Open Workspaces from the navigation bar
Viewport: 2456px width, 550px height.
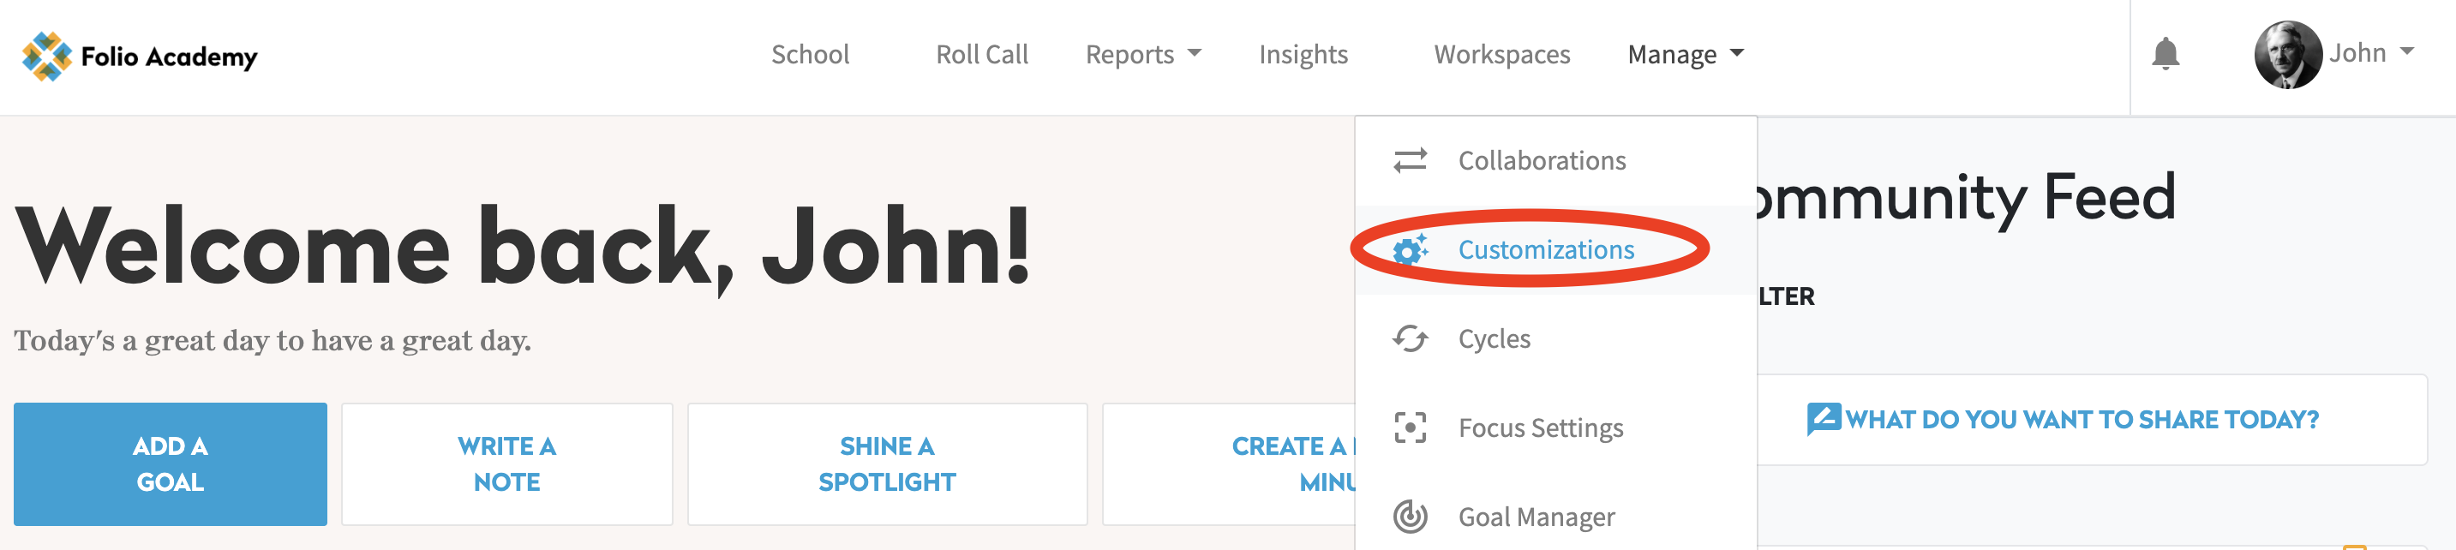click(1501, 54)
